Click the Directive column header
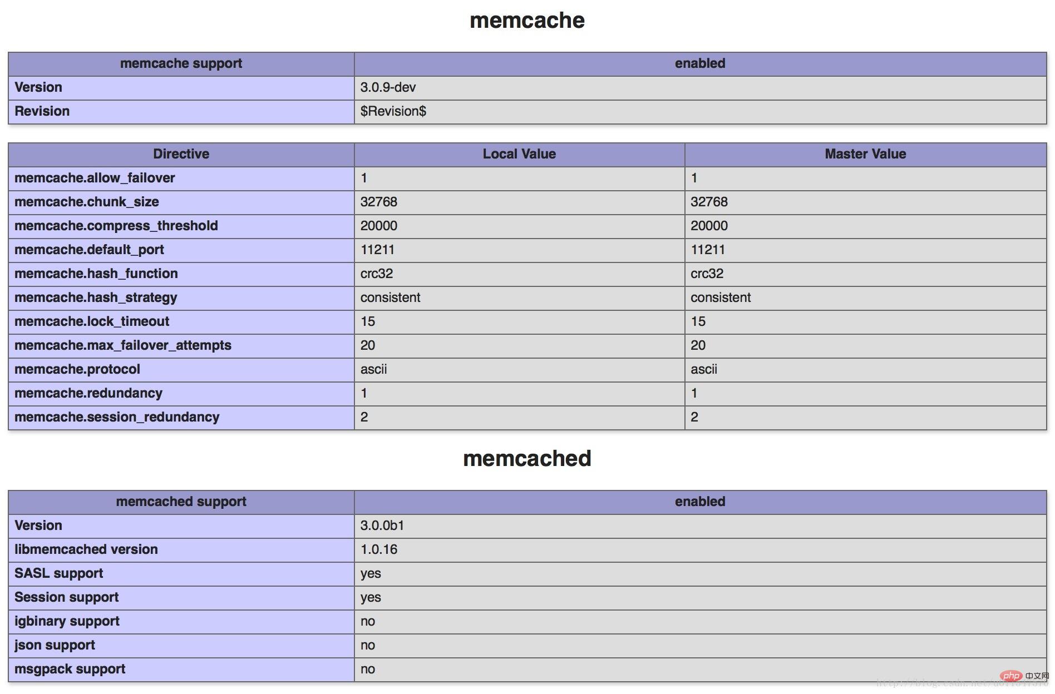 (x=181, y=154)
